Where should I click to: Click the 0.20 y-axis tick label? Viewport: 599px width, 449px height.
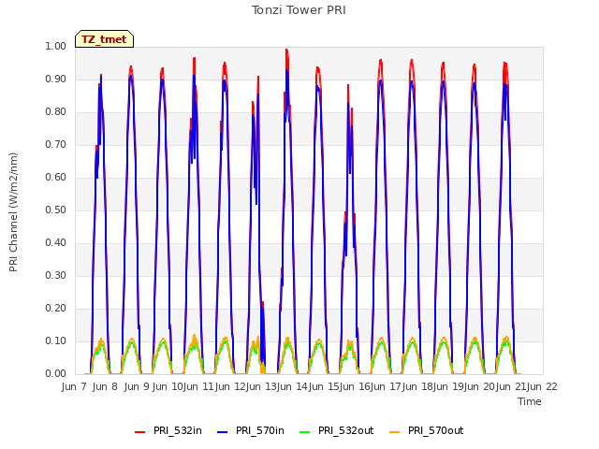(56, 308)
